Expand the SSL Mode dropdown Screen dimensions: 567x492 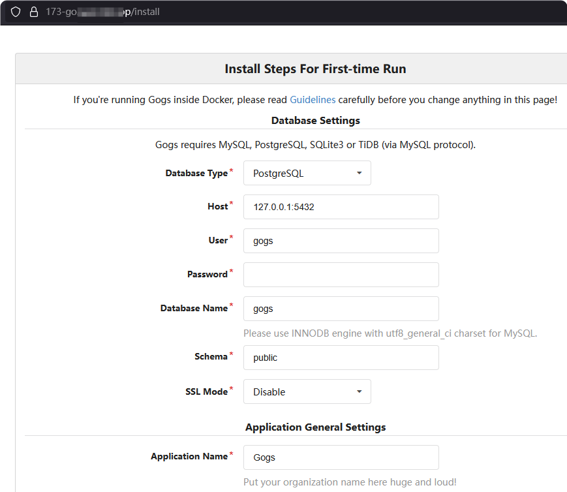click(x=307, y=392)
